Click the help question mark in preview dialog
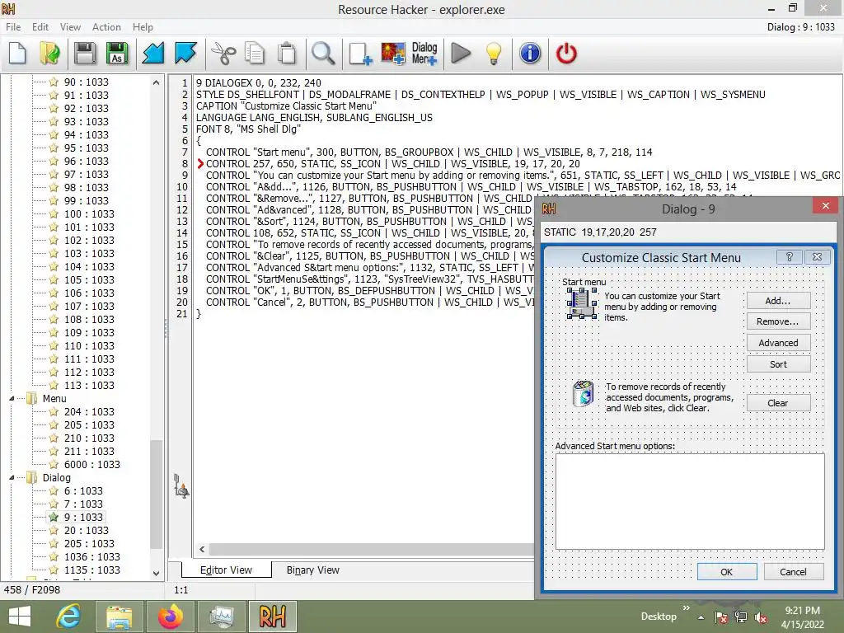 (x=789, y=257)
